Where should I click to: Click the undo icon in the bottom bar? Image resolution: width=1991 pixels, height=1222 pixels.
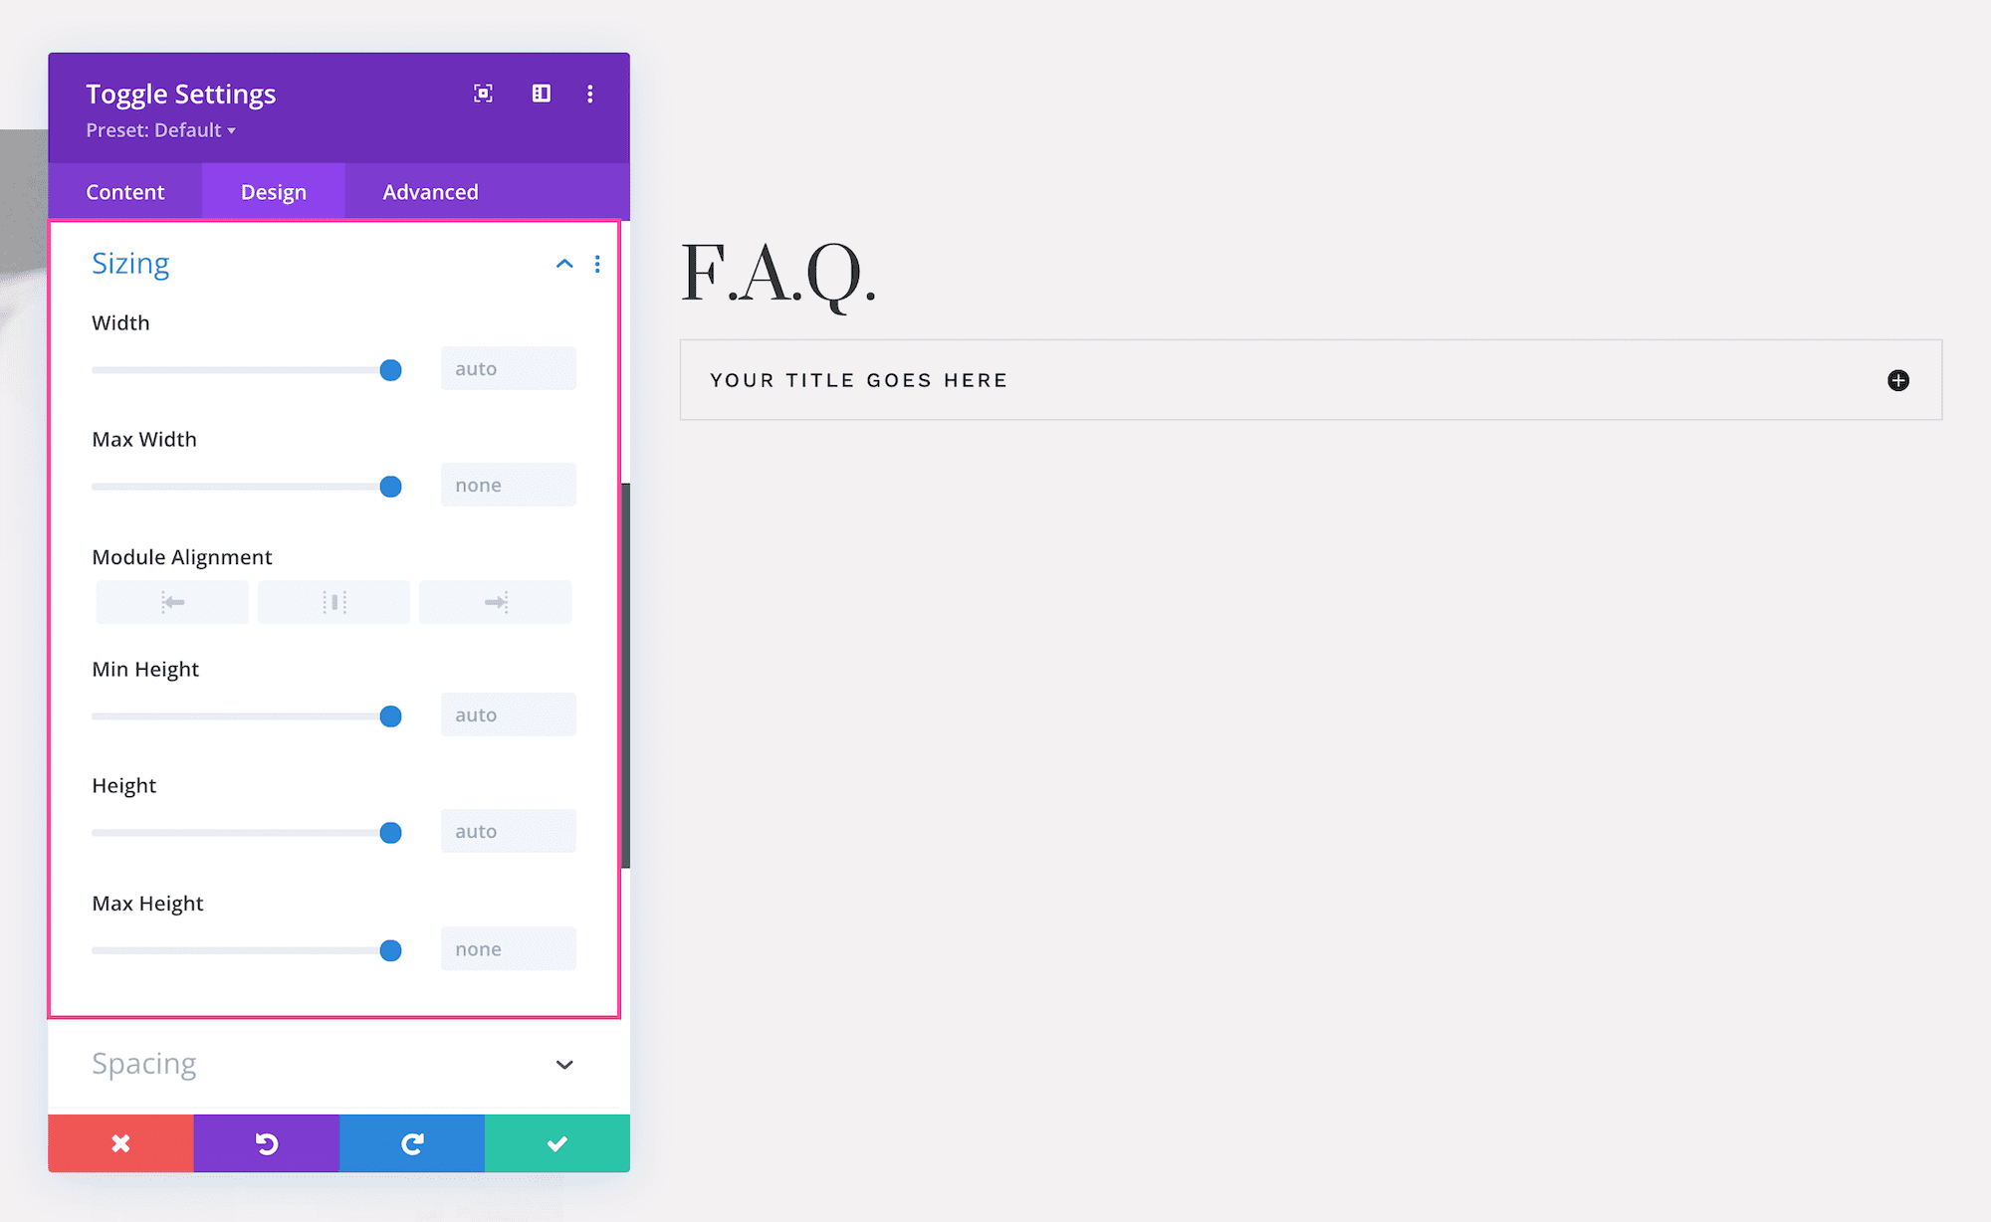pos(268,1141)
